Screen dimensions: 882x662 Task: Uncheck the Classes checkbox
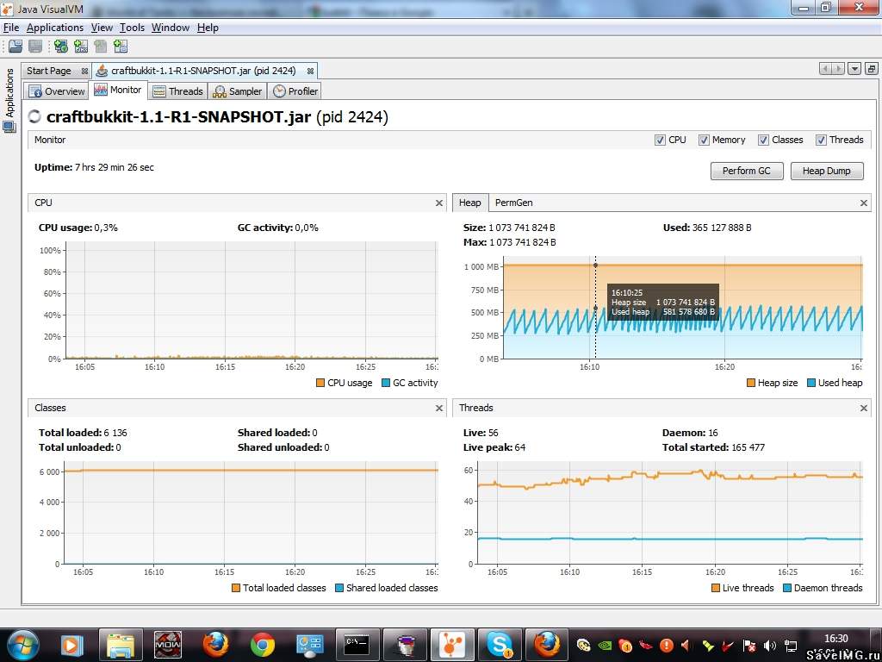pyautogui.click(x=763, y=141)
